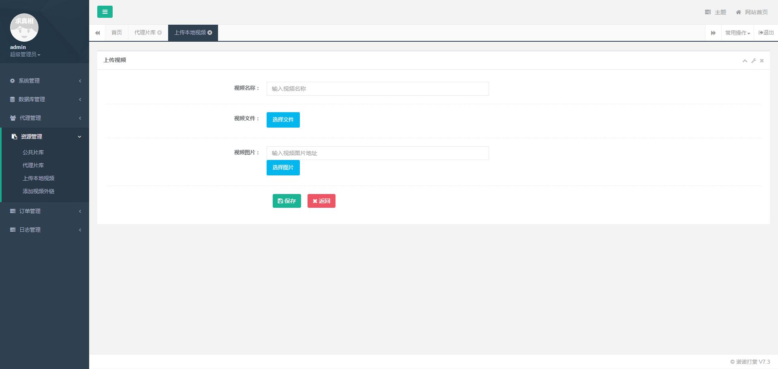Click the admin avatar image
The height and width of the screenshot is (369, 778).
pos(24,28)
